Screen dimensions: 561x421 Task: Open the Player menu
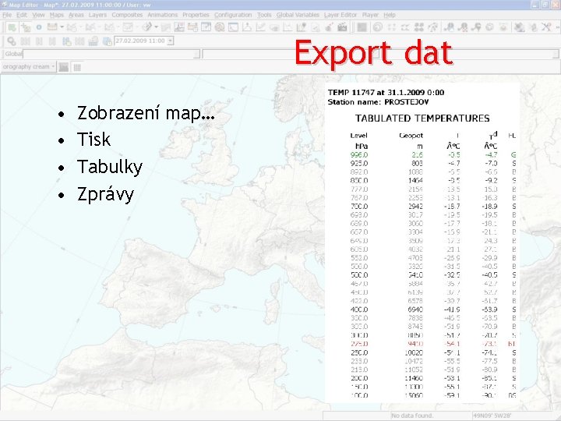coord(370,15)
